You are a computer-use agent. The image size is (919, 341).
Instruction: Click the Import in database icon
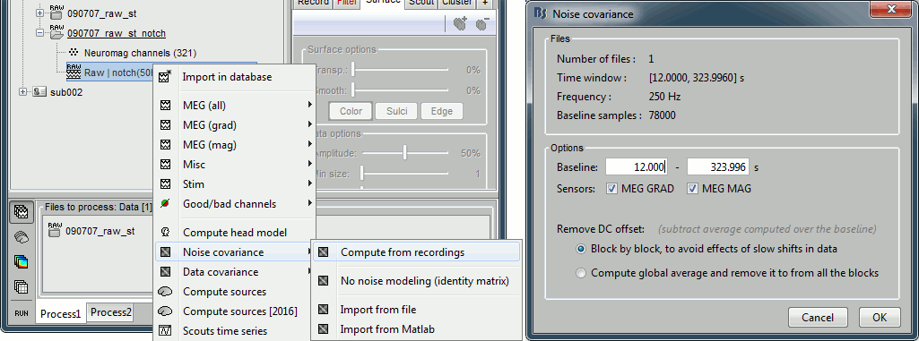click(165, 77)
